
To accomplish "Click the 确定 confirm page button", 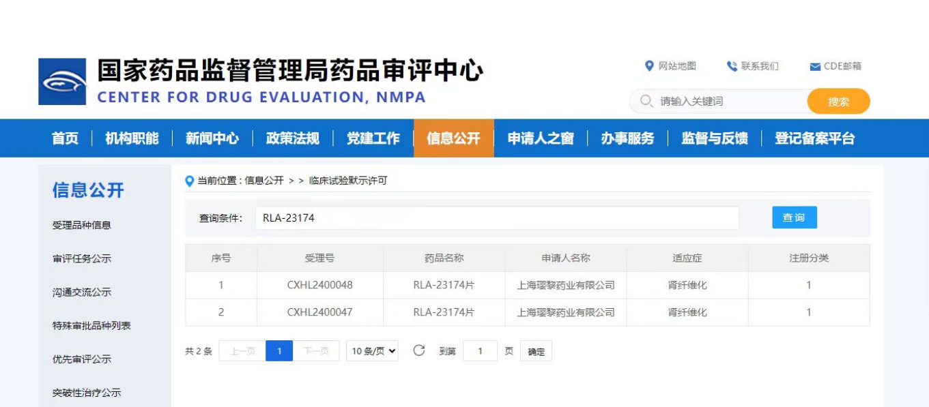I will 537,352.
